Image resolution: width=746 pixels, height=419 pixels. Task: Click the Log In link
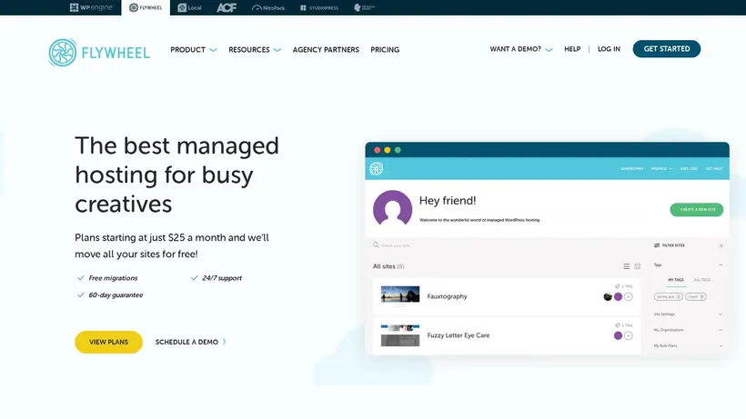tap(609, 49)
